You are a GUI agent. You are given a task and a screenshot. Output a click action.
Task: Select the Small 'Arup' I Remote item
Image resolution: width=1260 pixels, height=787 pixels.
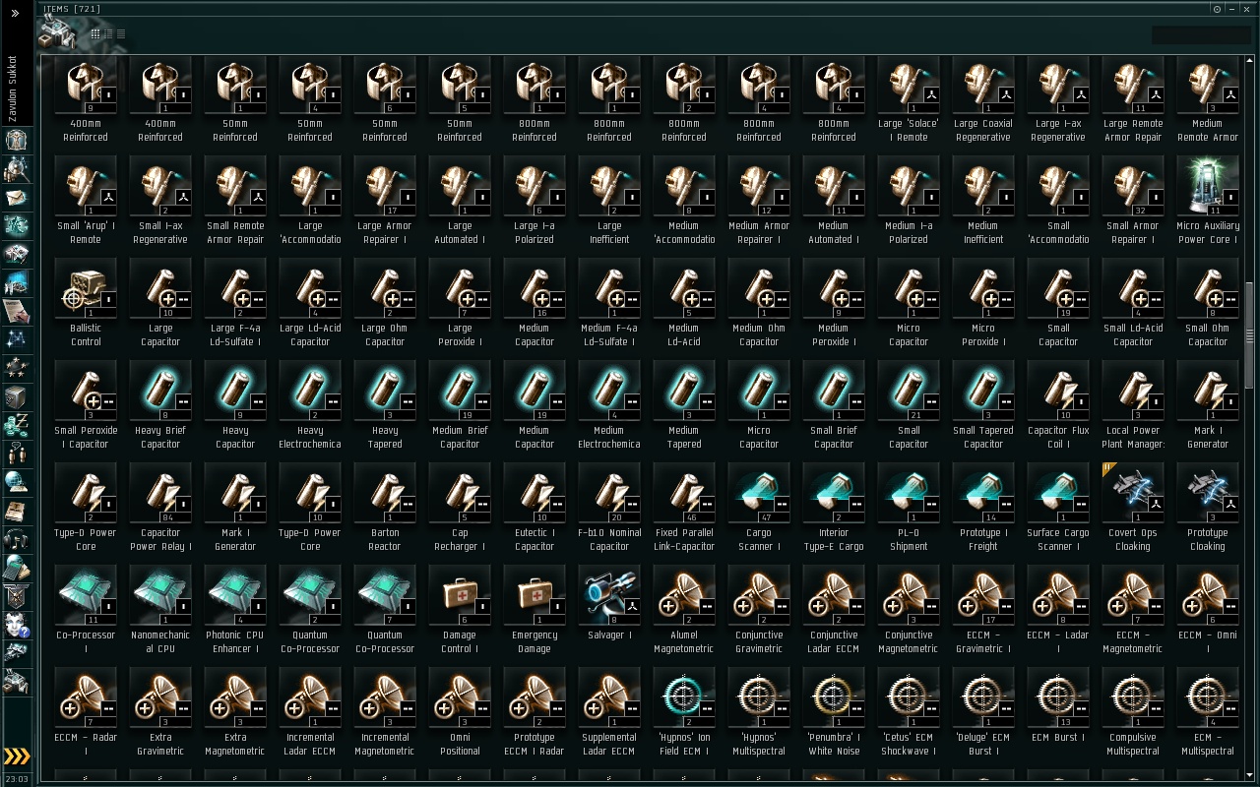coord(86,202)
